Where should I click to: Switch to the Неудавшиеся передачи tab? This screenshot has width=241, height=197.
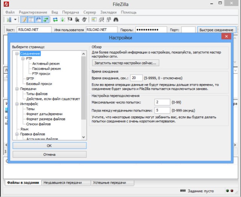click(x=62, y=183)
